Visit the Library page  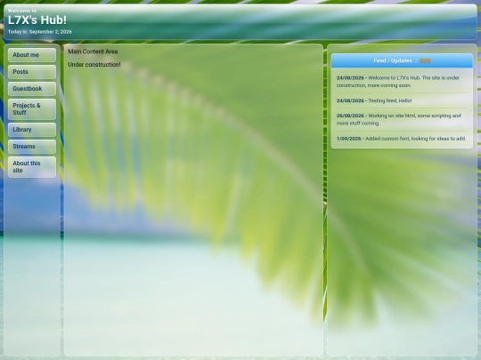point(32,130)
